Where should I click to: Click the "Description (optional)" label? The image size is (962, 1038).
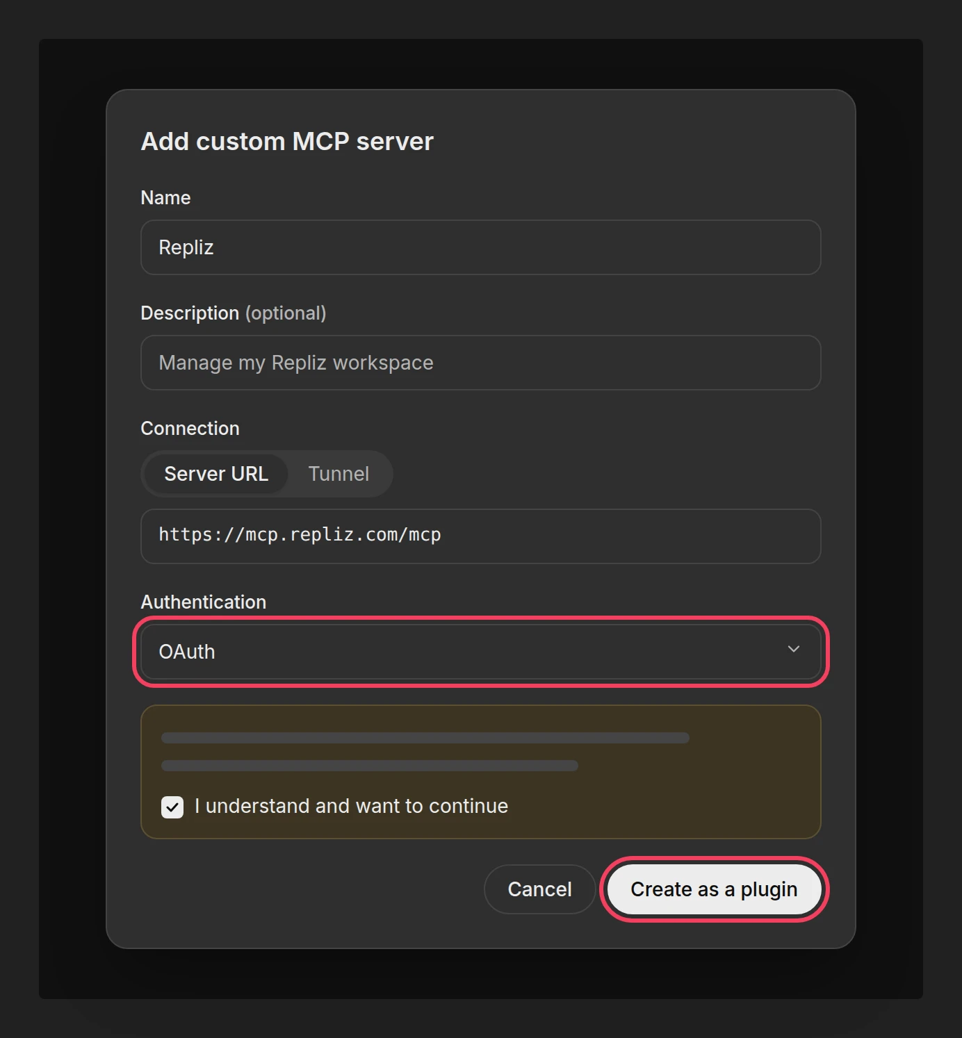(x=234, y=313)
